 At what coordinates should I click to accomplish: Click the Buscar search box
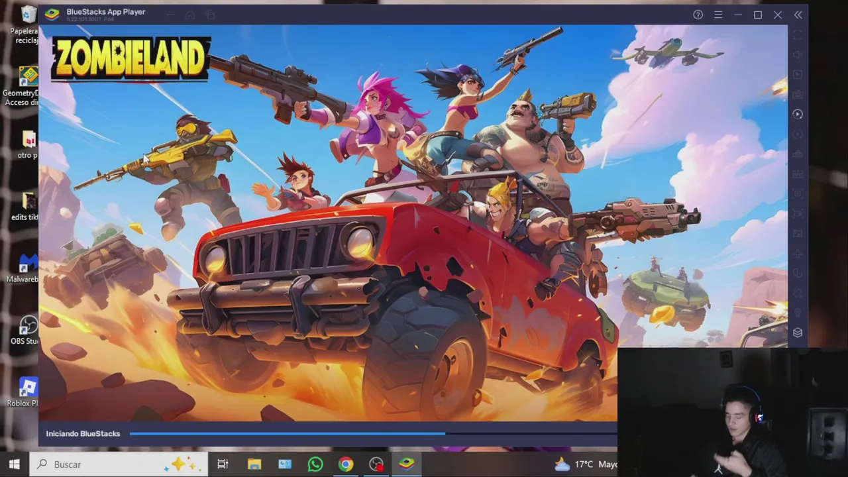pos(118,464)
